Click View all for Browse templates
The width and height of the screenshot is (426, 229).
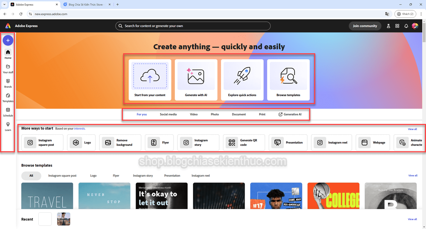[413, 175]
